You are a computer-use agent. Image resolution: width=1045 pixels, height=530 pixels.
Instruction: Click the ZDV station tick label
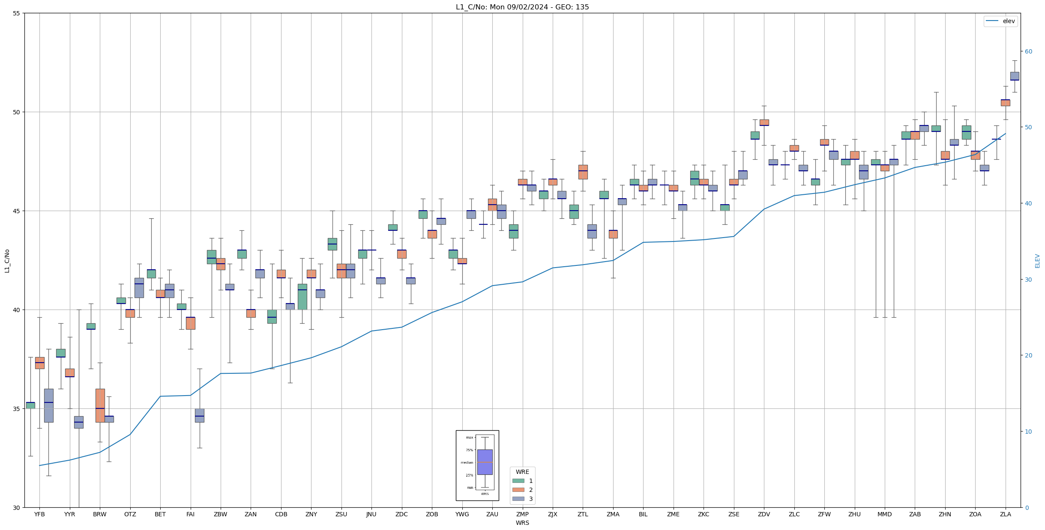[x=764, y=514]
